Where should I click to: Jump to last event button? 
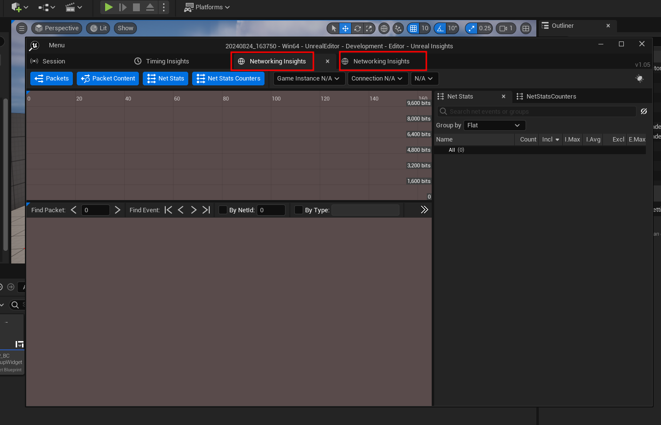206,210
